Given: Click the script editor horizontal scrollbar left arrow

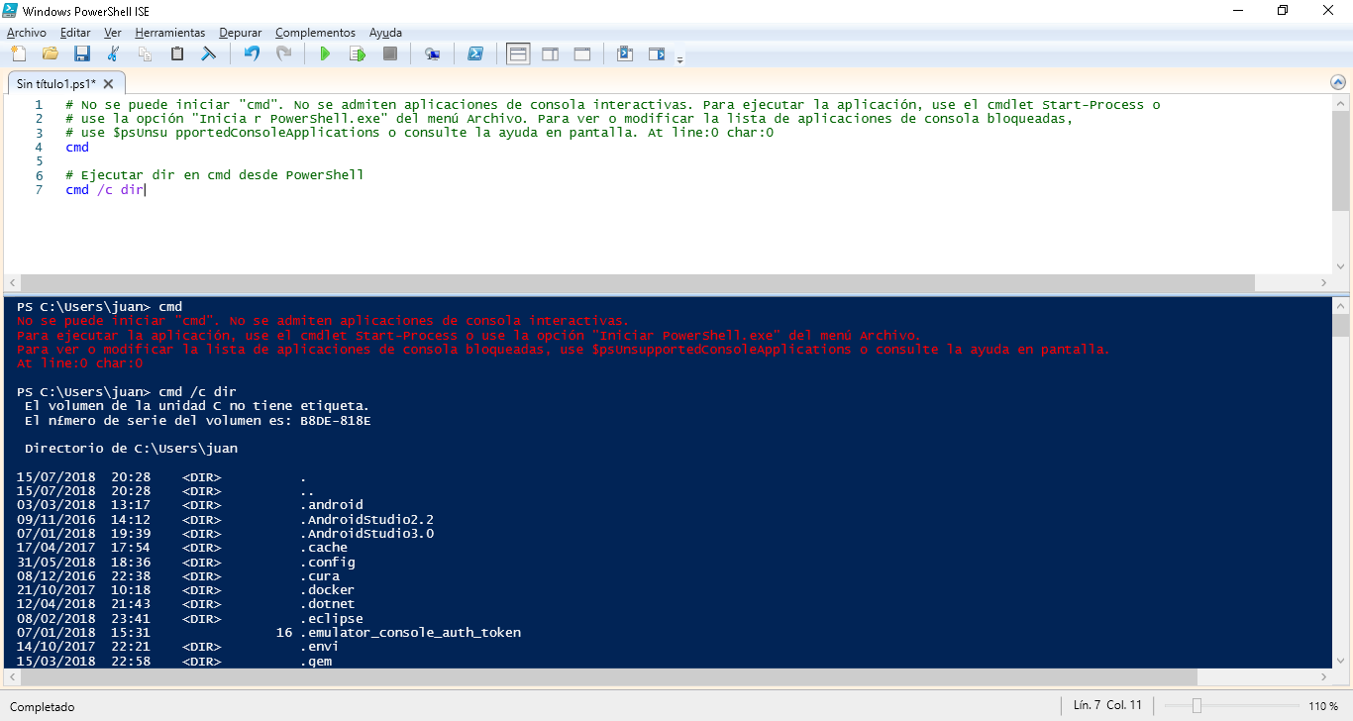Looking at the screenshot, I should pos(13,282).
